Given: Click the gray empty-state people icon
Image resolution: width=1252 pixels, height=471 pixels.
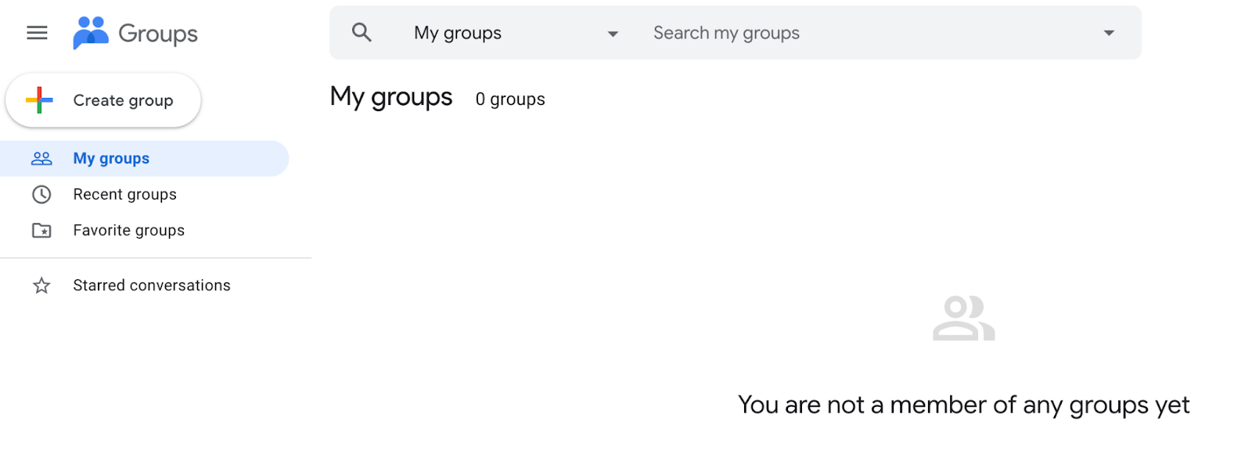Looking at the screenshot, I should click(963, 318).
